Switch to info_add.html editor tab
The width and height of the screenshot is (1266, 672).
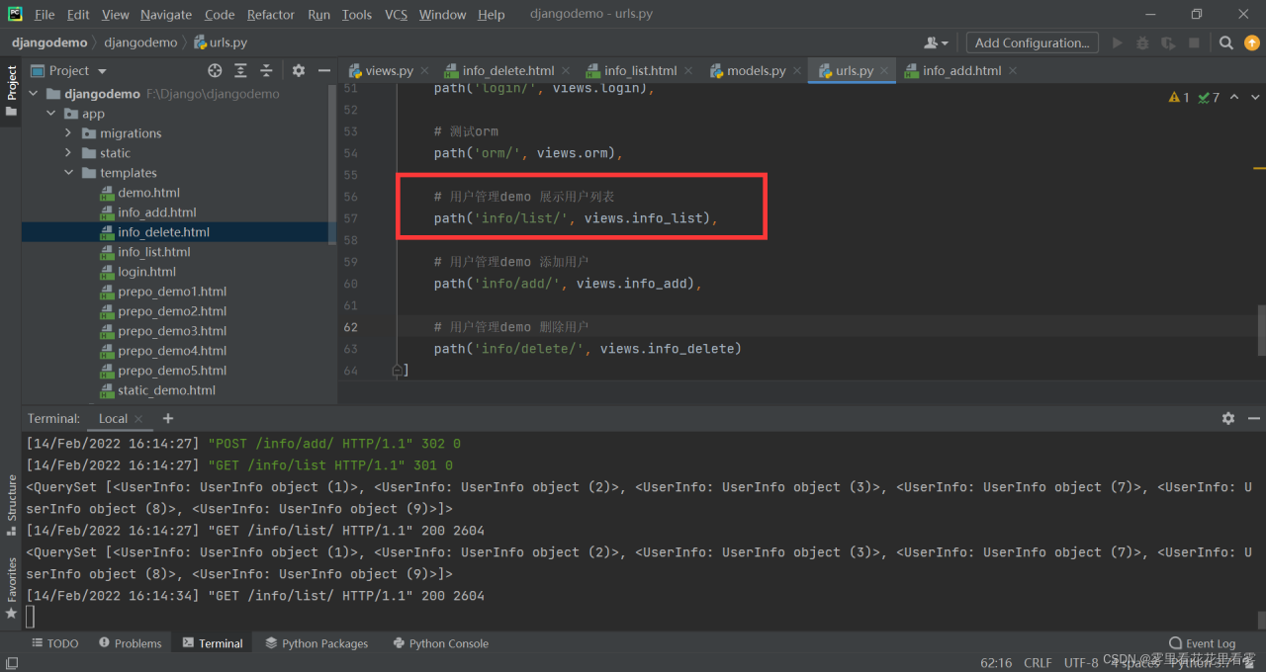pyautogui.click(x=961, y=71)
